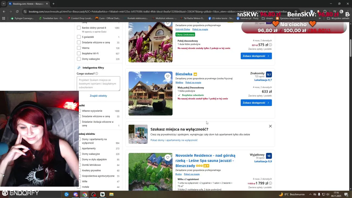Open the memiarz.pl bookmark
The height and width of the screenshot is (198, 352).
click(248, 18)
